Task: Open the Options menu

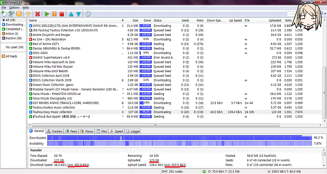Action: [x=14, y=8]
